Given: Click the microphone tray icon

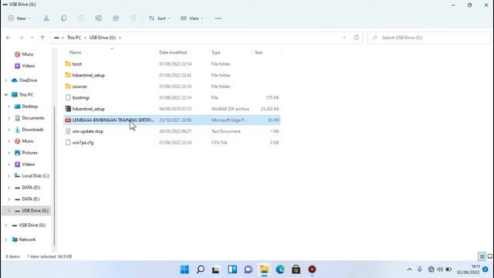Looking at the screenshot, I should [420, 270].
